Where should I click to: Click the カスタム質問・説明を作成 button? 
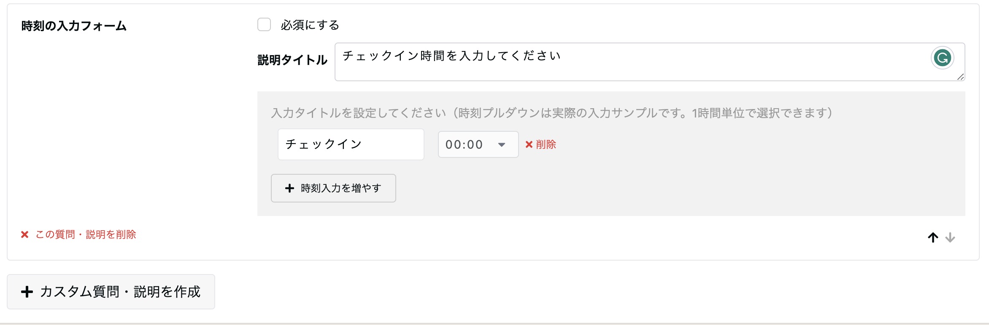(111, 292)
